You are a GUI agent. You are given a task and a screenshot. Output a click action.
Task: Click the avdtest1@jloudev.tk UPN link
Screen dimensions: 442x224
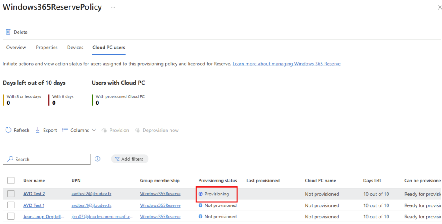pyautogui.click(x=92, y=205)
